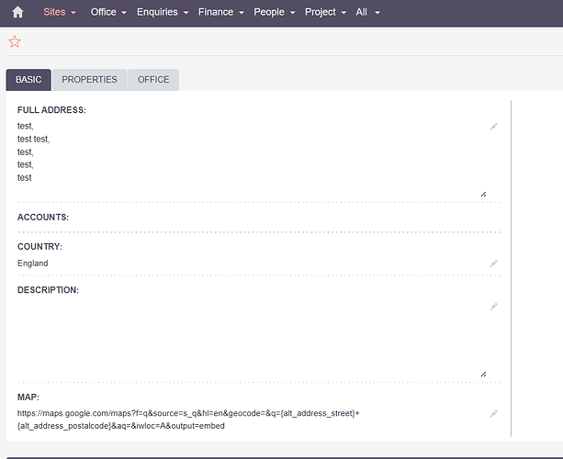Expand the Enquiries menu
The width and height of the screenshot is (563, 459).
[x=163, y=12]
